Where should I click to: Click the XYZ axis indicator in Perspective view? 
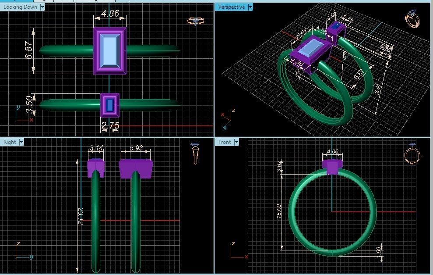[228, 119]
